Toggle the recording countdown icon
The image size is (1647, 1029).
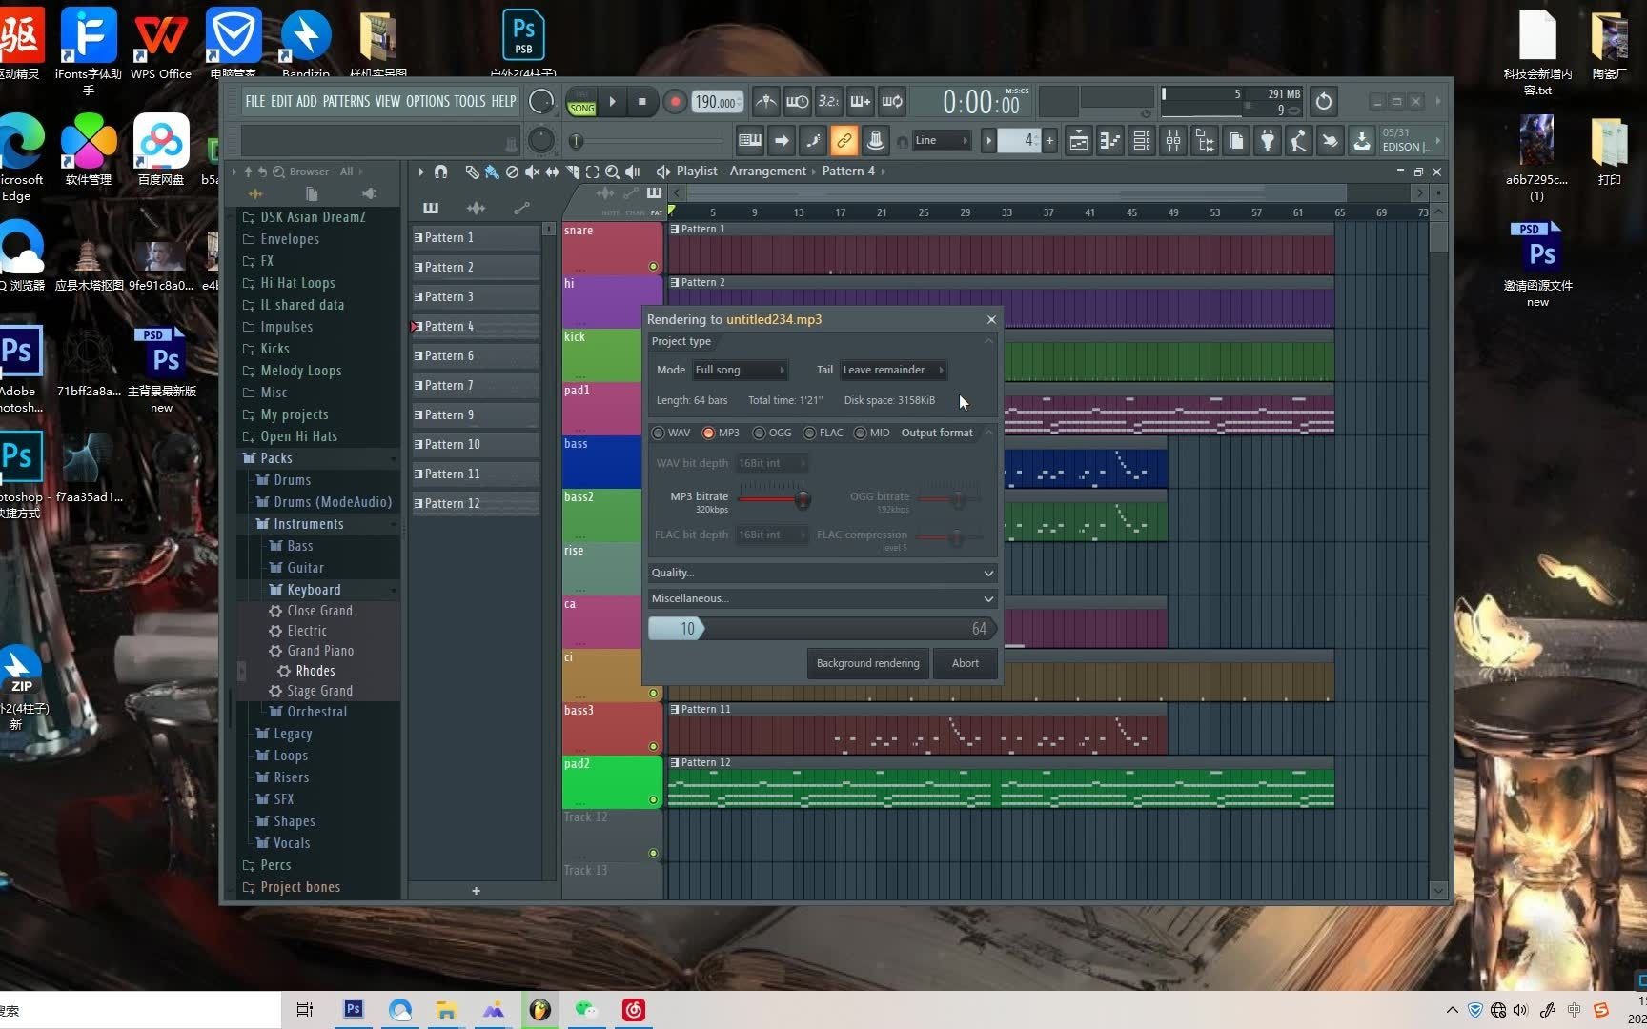(829, 101)
